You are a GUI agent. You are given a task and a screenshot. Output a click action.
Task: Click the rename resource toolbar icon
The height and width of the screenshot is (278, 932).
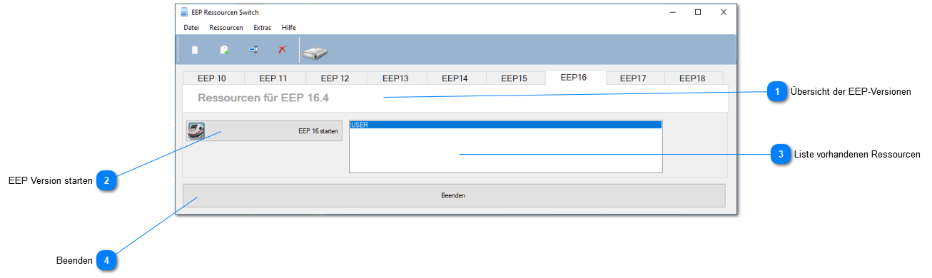pos(253,50)
